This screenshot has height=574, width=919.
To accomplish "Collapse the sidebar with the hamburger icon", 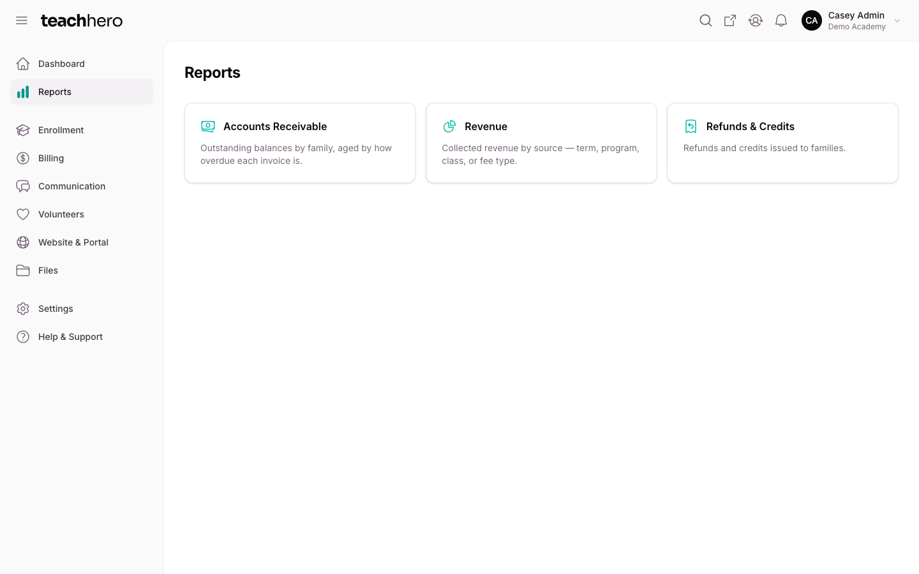I will 22,20.
